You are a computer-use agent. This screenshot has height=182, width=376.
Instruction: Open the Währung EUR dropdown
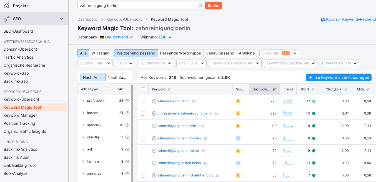pos(165,37)
